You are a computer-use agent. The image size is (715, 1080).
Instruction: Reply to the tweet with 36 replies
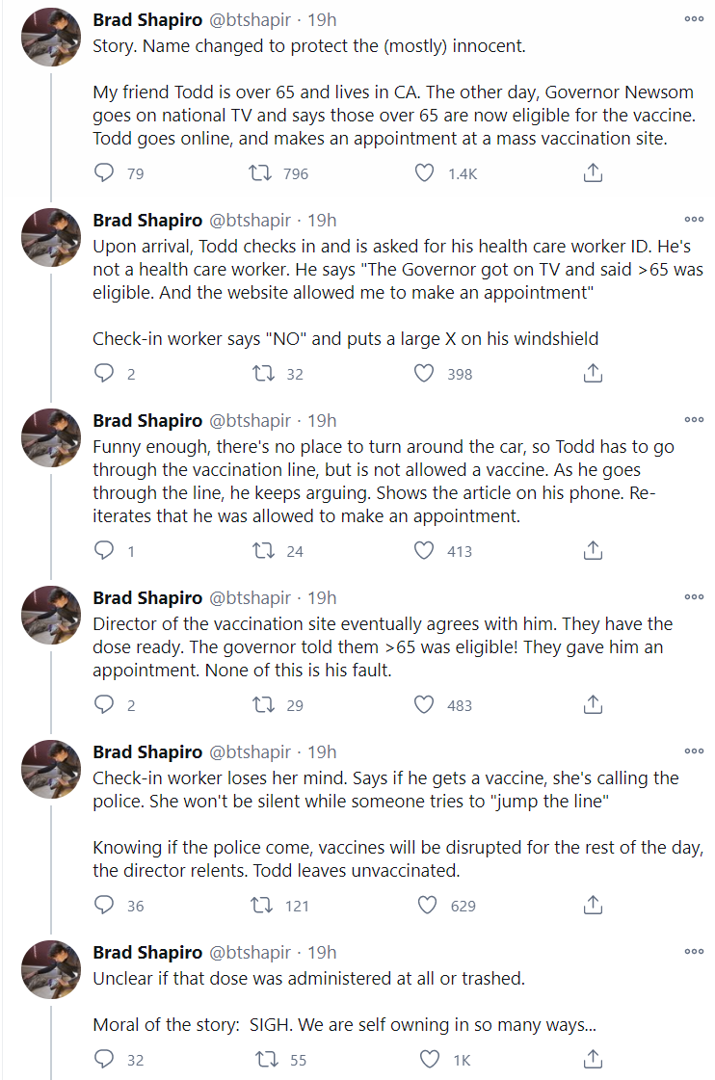pyautogui.click(x=104, y=906)
